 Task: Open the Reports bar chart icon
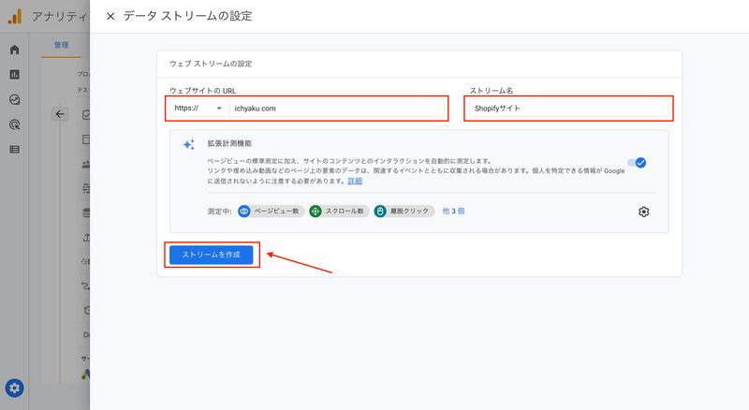[14, 75]
